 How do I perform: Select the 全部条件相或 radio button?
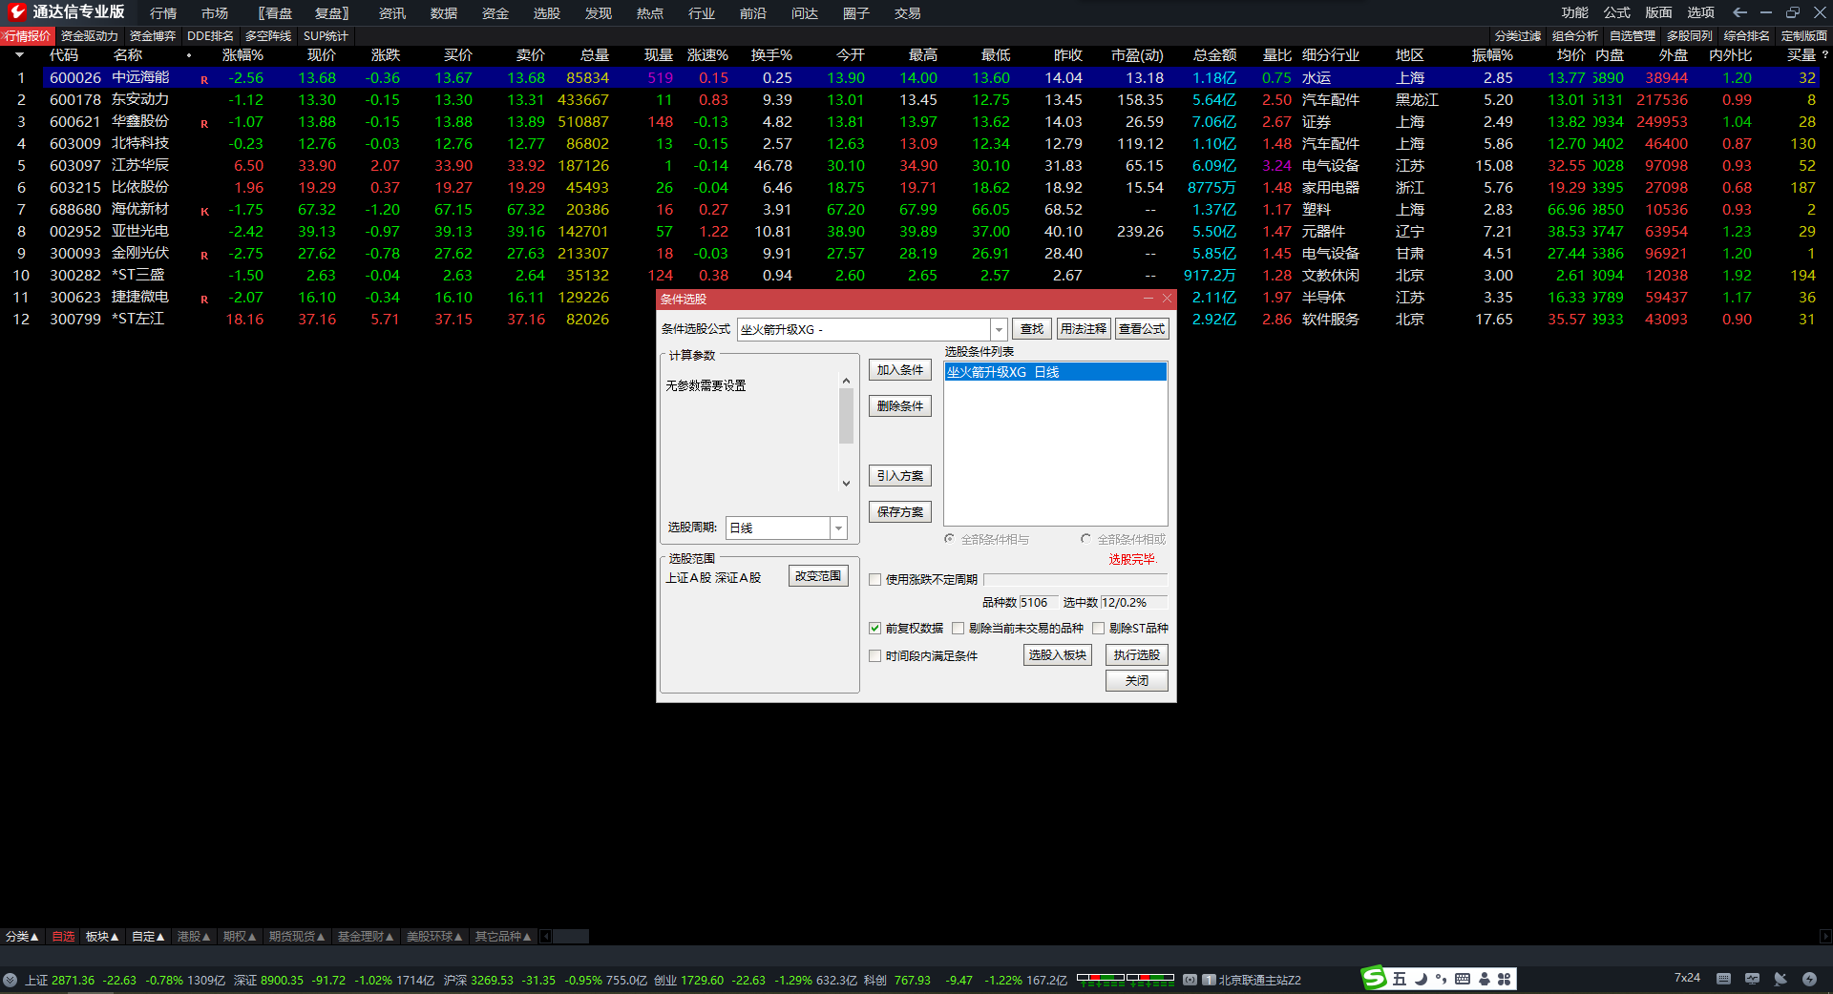(x=1085, y=539)
